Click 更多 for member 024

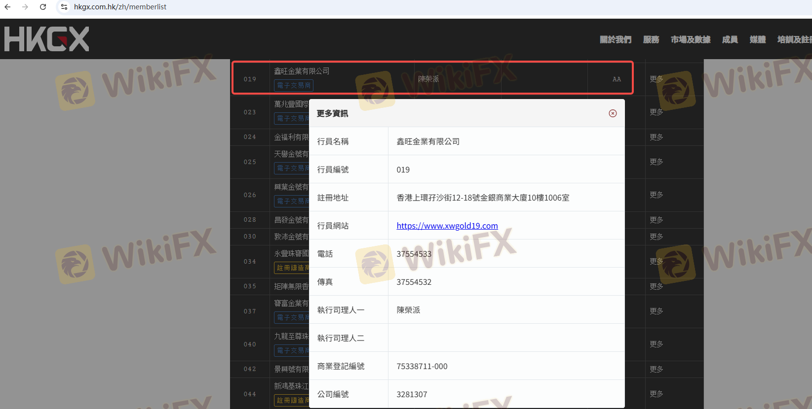(x=657, y=137)
